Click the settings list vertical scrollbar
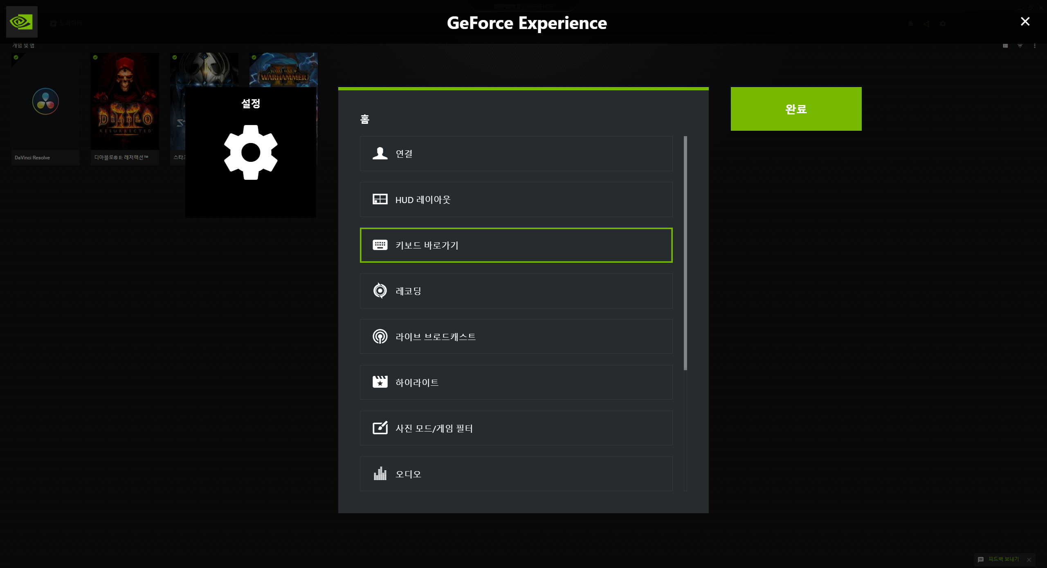Screen dimensions: 1047x568 click(x=685, y=253)
